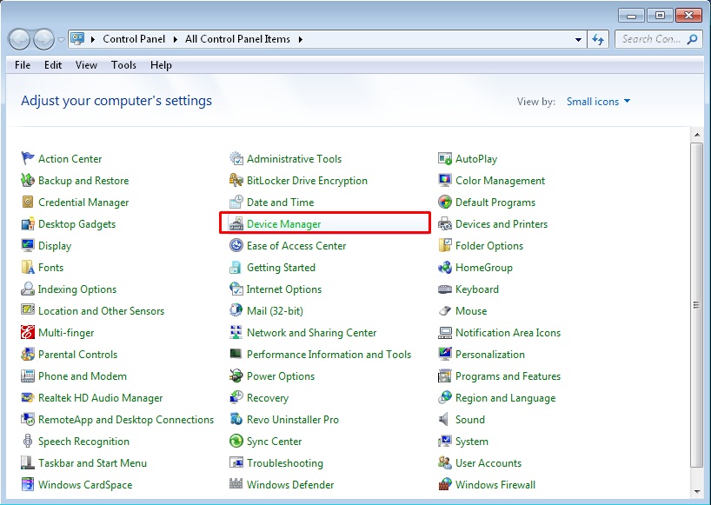The image size is (711, 505).
Task: Open the Location and Other Sensors link
Action: point(101,311)
